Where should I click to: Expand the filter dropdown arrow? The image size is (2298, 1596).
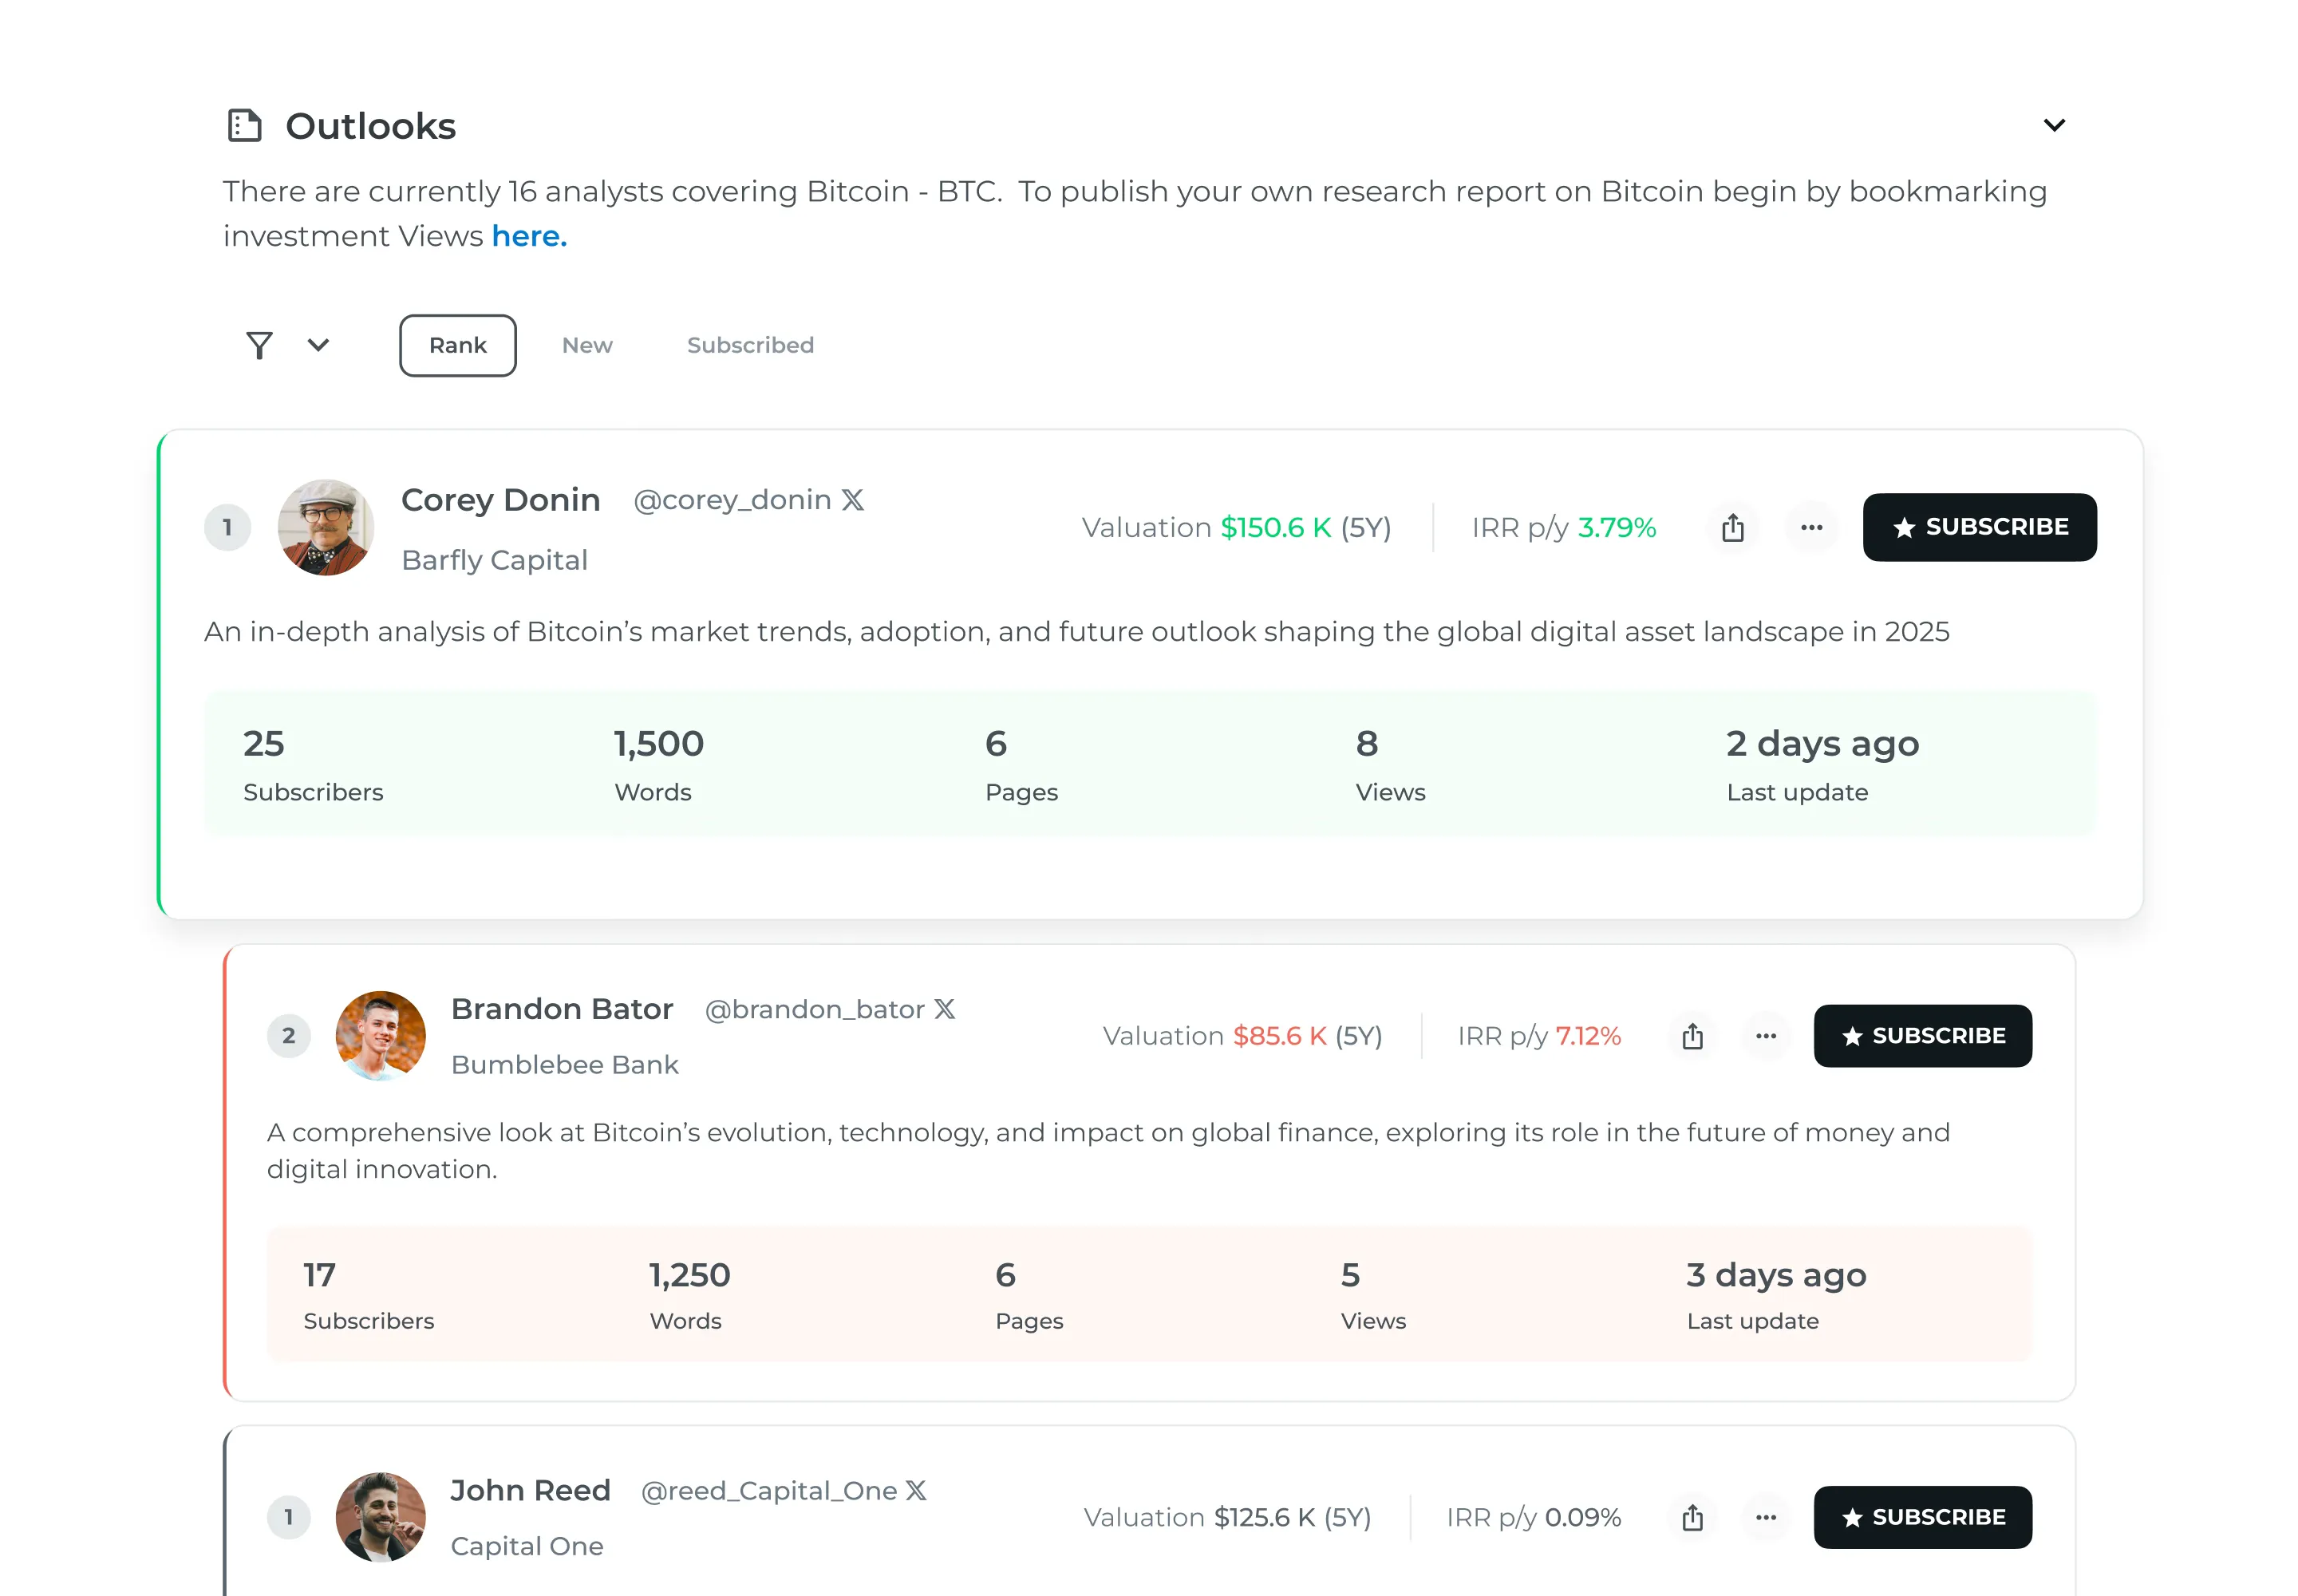click(318, 345)
